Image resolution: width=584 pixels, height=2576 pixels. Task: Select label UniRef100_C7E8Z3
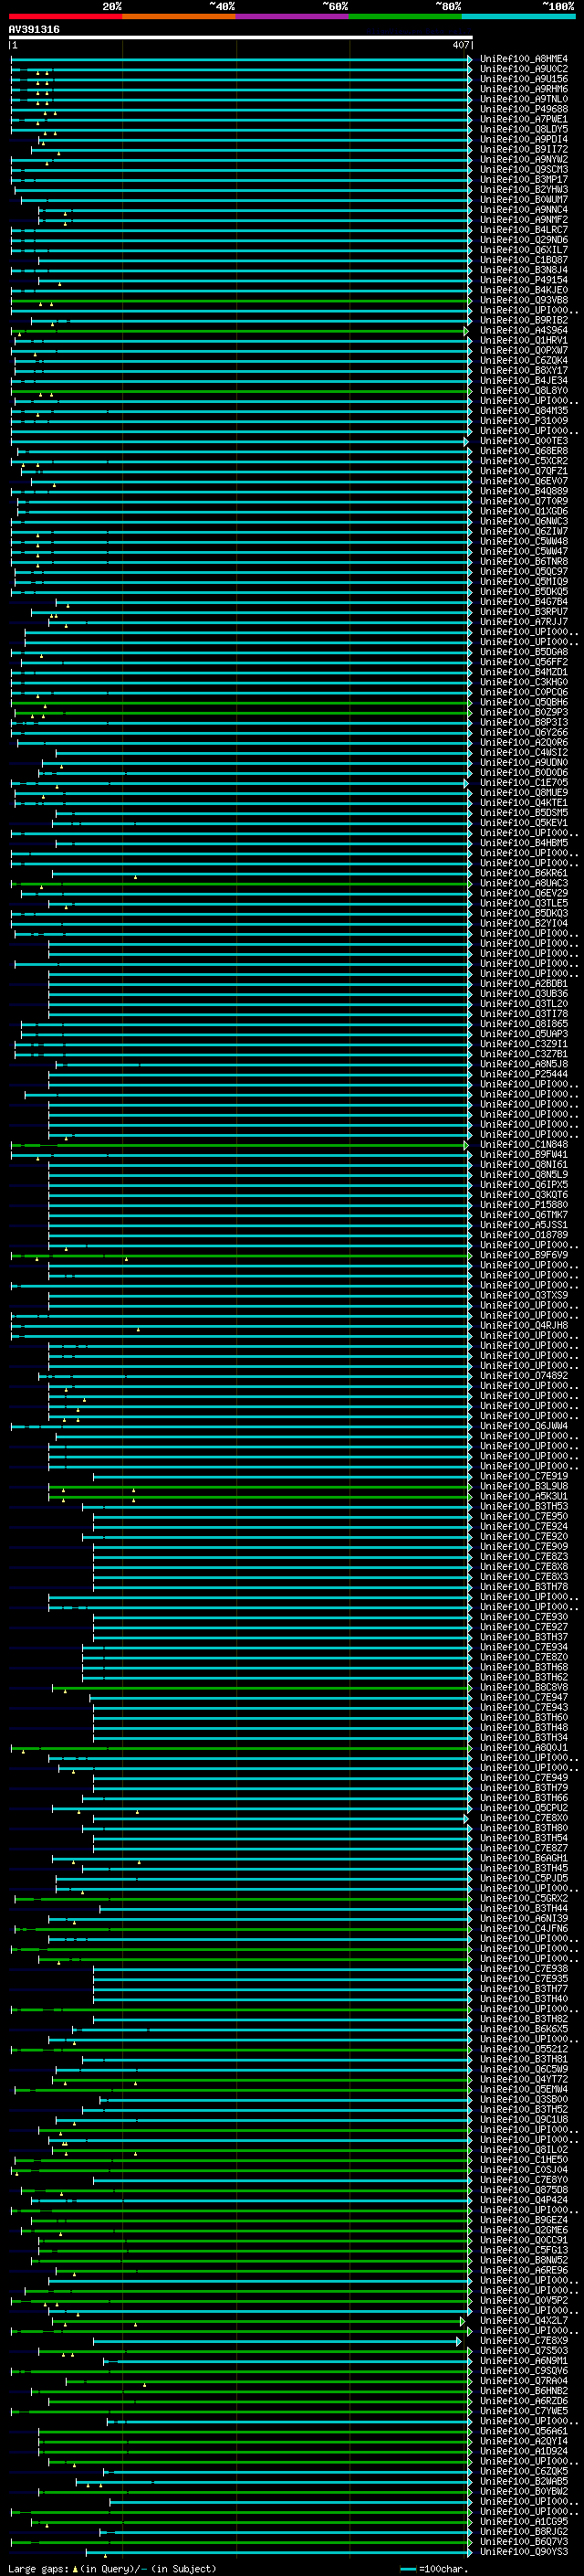coord(524,1556)
